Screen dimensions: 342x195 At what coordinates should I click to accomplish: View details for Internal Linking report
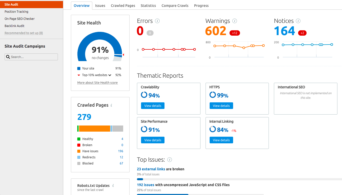point(221,140)
